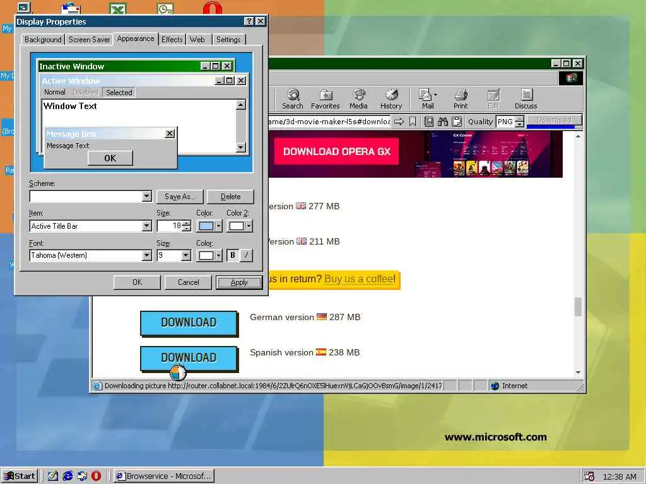This screenshot has width=646, height=484.
Task: Click the Save As... button
Action: [x=180, y=197]
